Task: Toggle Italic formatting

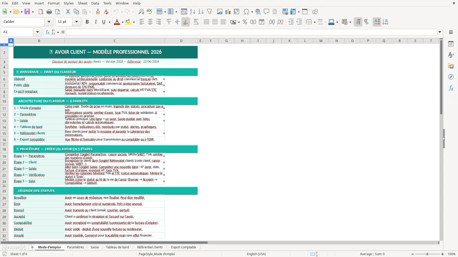Action: pyautogui.click(x=95, y=22)
